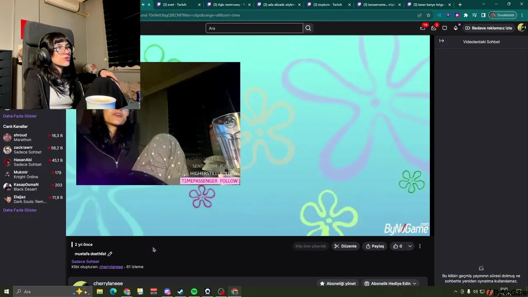528x297 pixels.
Task: Open File Explorer from the taskbar
Action: [x=99, y=292]
